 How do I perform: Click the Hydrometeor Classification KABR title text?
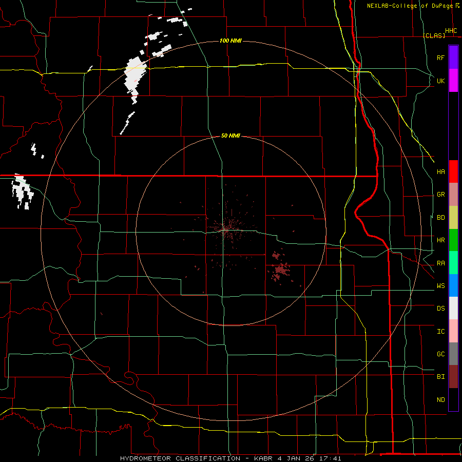click(x=230, y=458)
